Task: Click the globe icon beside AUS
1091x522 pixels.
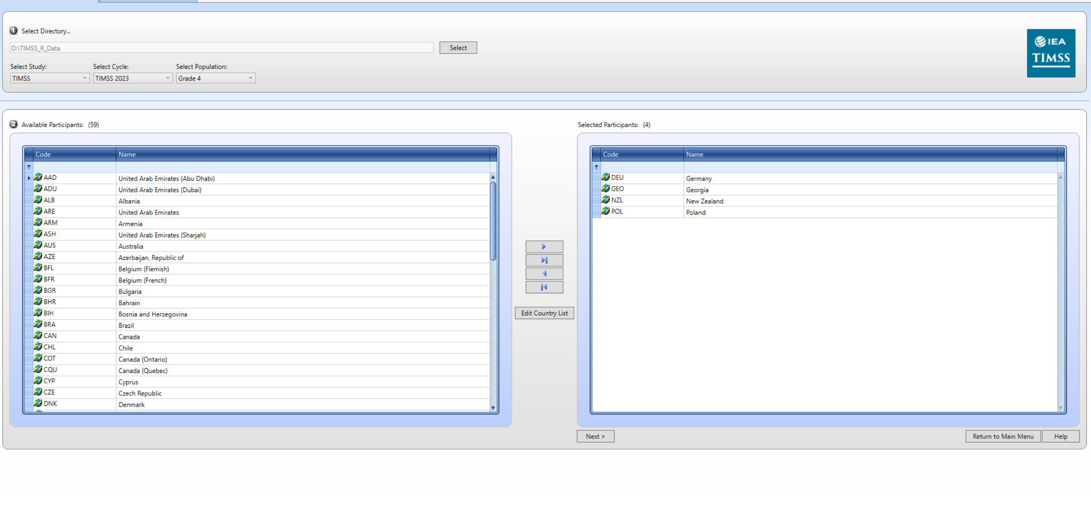Action: (x=38, y=245)
